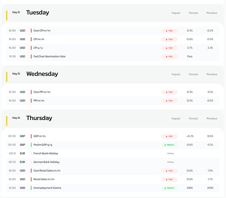Click the Holiday label for German Bank Holiday
The height and width of the screenshot is (198, 226).
coord(170,162)
